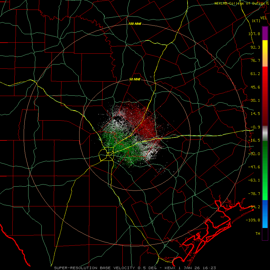Image resolution: width=270 pixels, height=270 pixels.
Task: Click the 92.3 value on velocity scale
Action: [x=255, y=47]
